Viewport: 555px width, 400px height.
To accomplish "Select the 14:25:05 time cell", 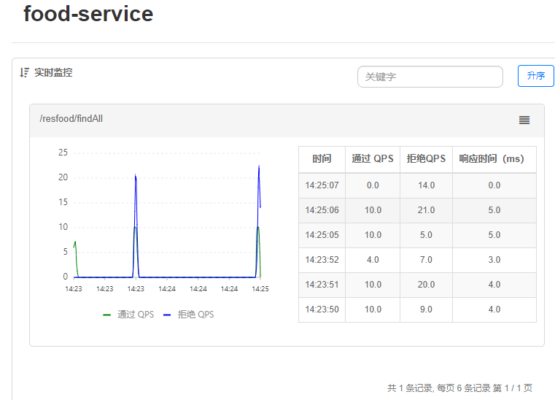I will click(322, 235).
